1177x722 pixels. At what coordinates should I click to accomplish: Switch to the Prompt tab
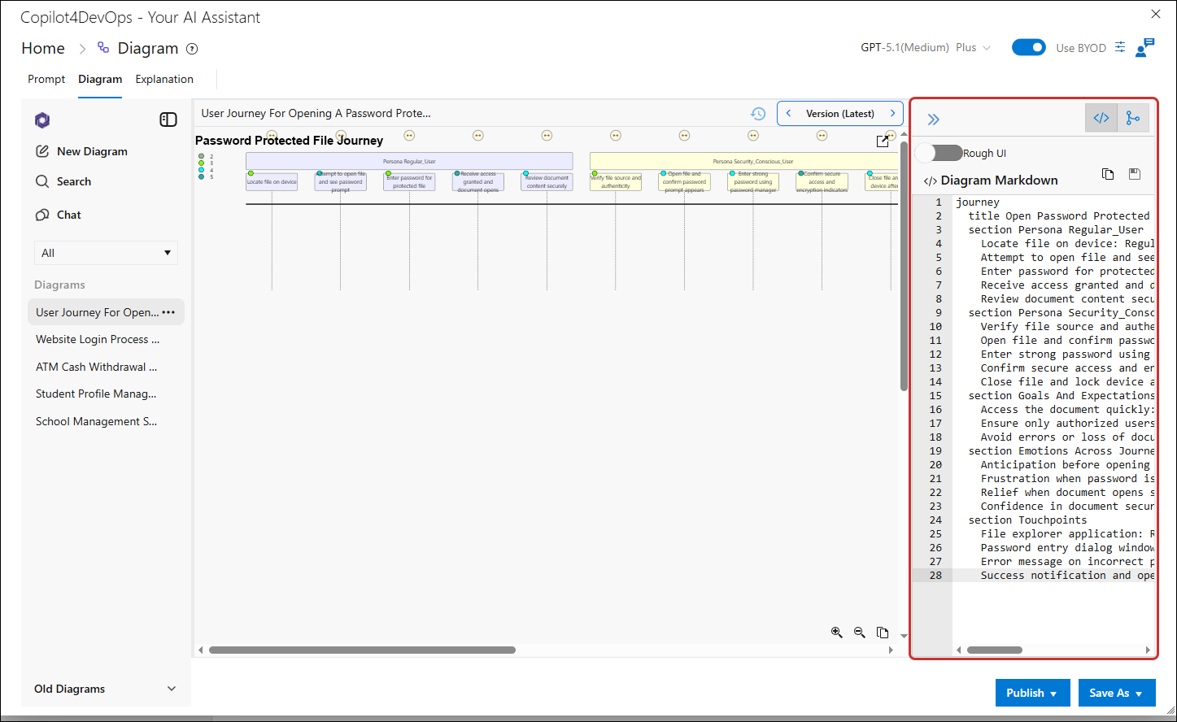(46, 79)
